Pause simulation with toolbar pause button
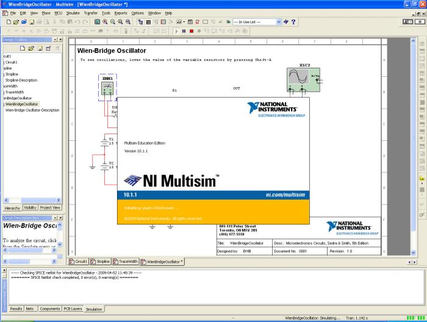Image resolution: width=427 pixels, height=322 pixels. tap(184, 31)
